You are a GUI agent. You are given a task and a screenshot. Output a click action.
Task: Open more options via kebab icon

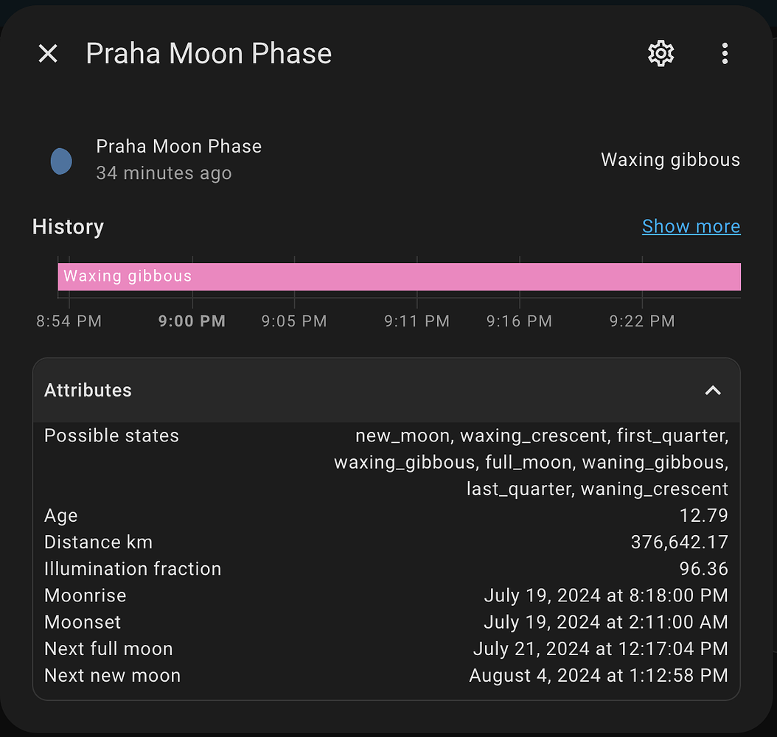point(725,53)
